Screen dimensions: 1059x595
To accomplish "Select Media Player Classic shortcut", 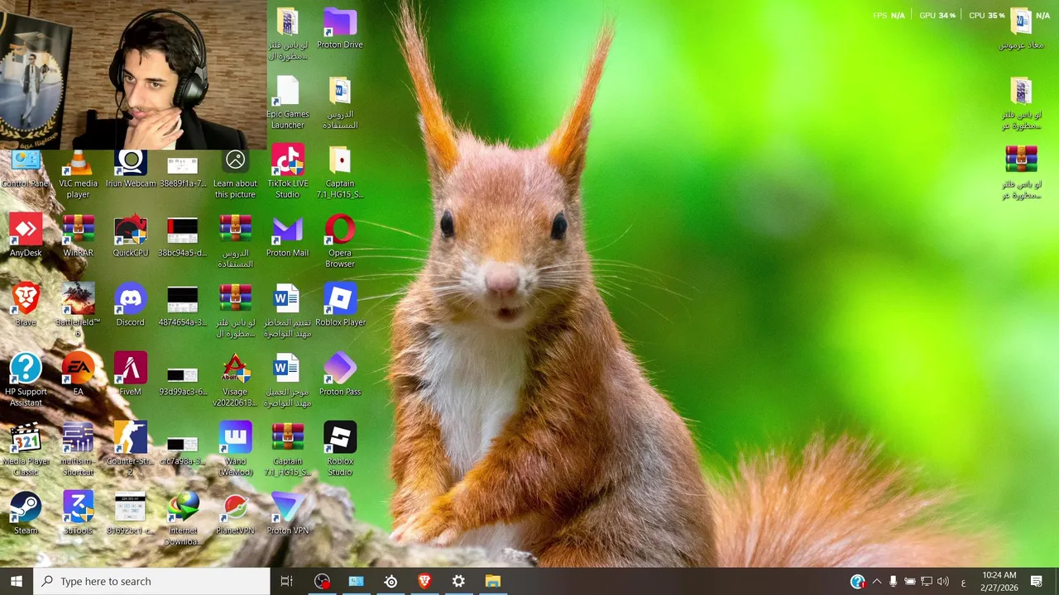I will tap(26, 450).
